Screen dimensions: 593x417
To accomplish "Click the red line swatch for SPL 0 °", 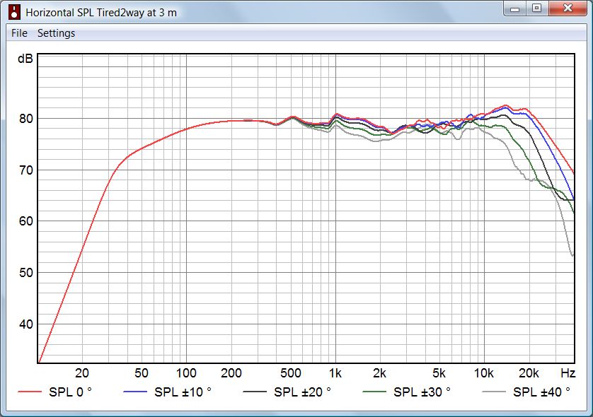I will 30,392.
